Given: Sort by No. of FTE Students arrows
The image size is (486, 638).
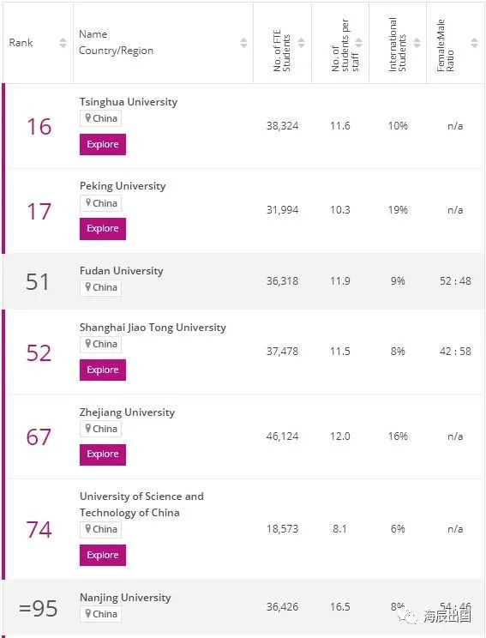Looking at the screenshot, I should click(302, 43).
